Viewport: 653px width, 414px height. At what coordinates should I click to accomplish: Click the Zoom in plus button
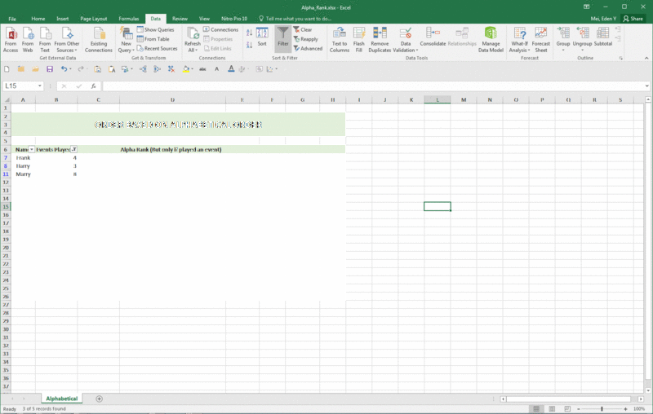tap(625, 409)
